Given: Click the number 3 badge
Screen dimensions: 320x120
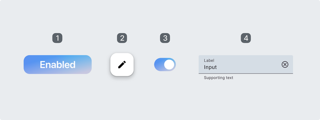Looking at the screenshot, I should coord(165,38).
